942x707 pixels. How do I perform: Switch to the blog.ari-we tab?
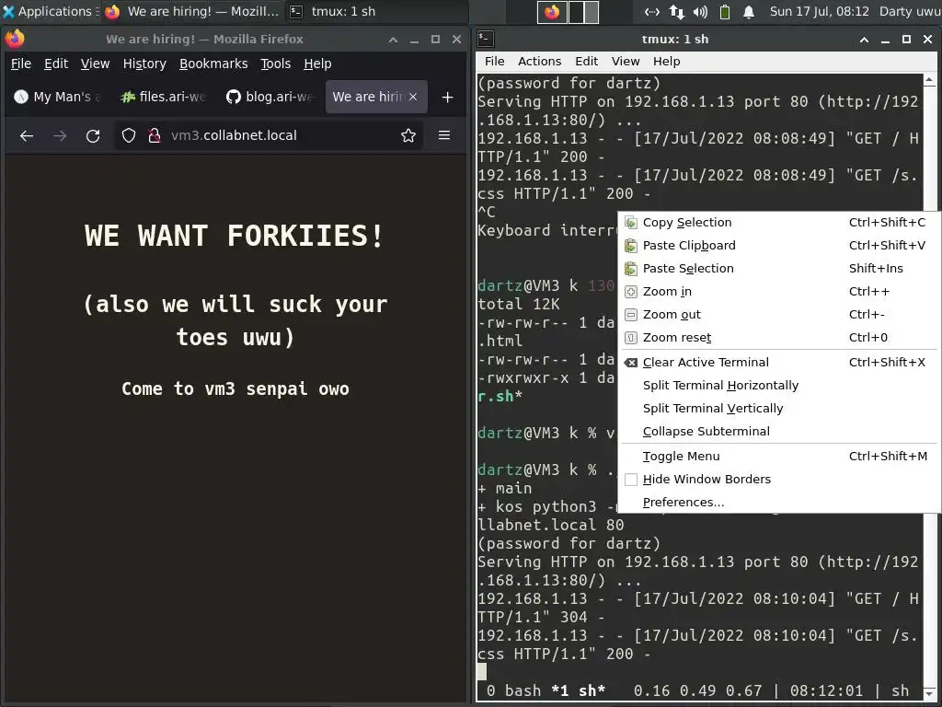pyautogui.click(x=270, y=97)
